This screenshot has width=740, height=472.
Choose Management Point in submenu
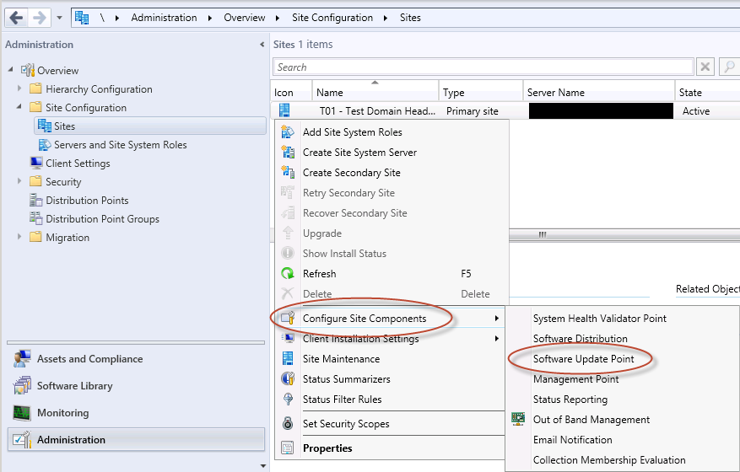point(575,379)
